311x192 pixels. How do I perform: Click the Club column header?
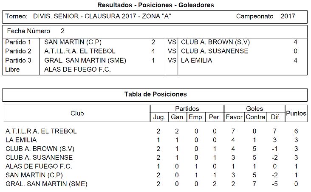point(77,113)
